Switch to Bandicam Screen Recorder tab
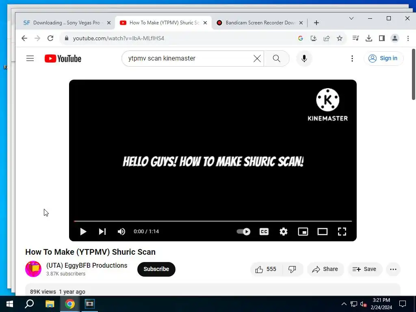 260,23
